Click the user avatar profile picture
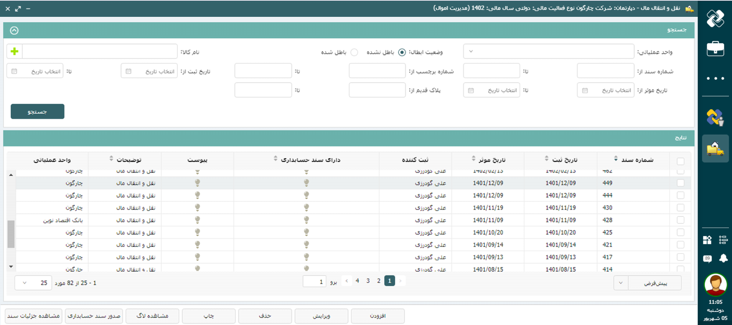Viewport: 732px width, 325px height. pos(715,284)
